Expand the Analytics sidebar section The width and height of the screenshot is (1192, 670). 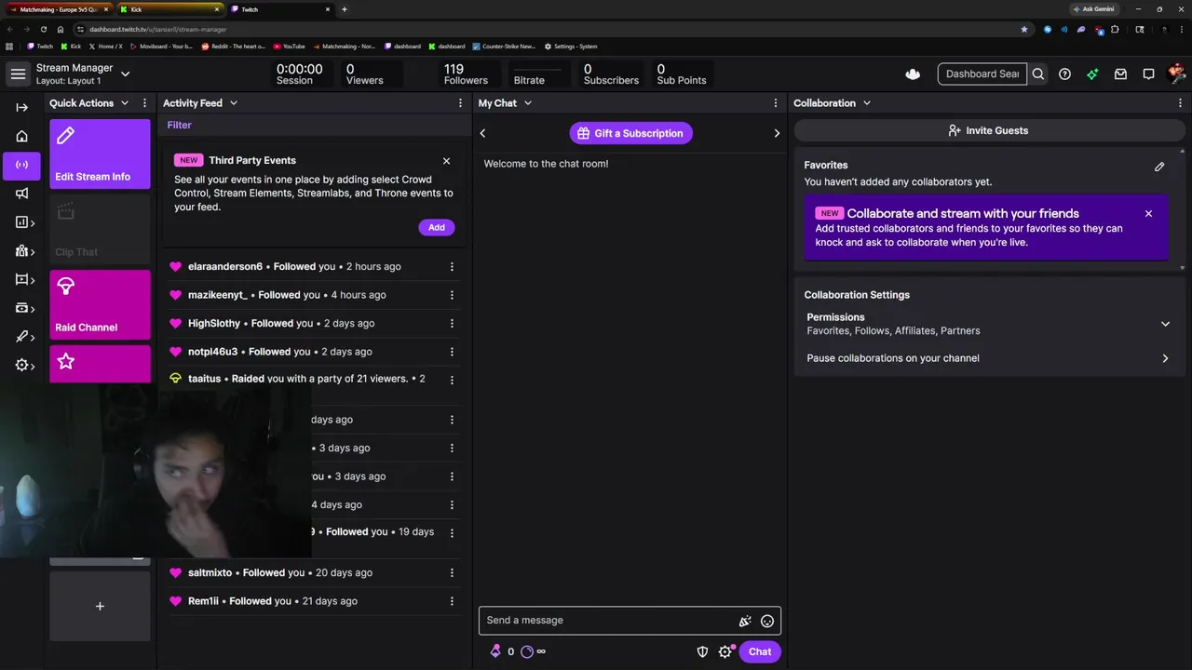24,222
